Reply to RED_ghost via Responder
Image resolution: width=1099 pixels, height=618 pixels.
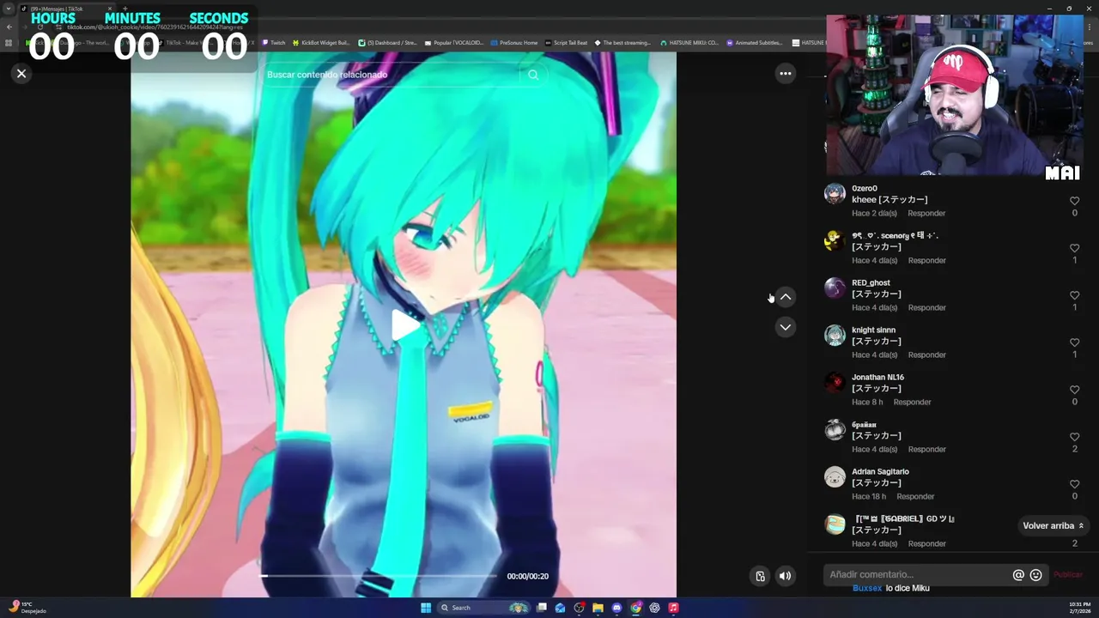point(926,307)
